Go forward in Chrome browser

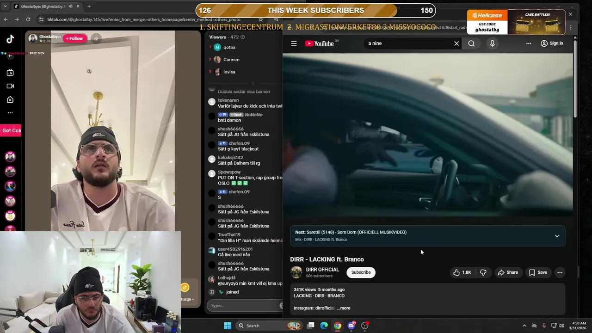pos(17,19)
